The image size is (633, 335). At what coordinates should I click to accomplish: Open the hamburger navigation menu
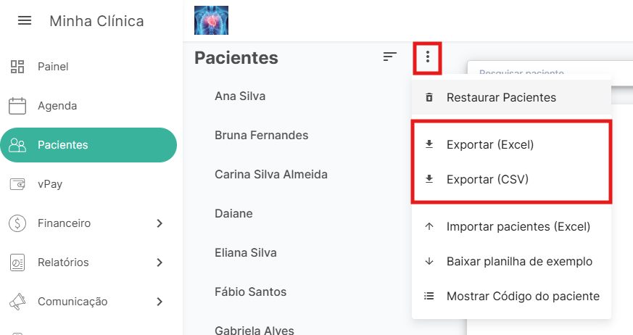click(25, 21)
